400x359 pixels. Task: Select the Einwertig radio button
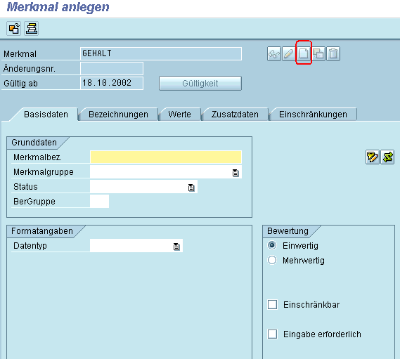pyautogui.click(x=272, y=245)
